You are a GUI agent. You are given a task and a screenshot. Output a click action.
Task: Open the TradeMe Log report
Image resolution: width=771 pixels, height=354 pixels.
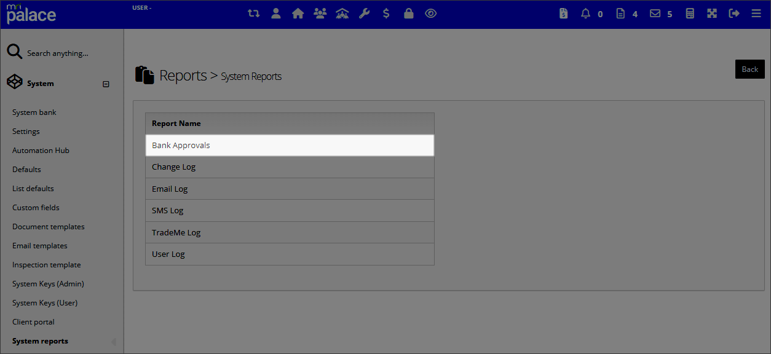pos(290,232)
